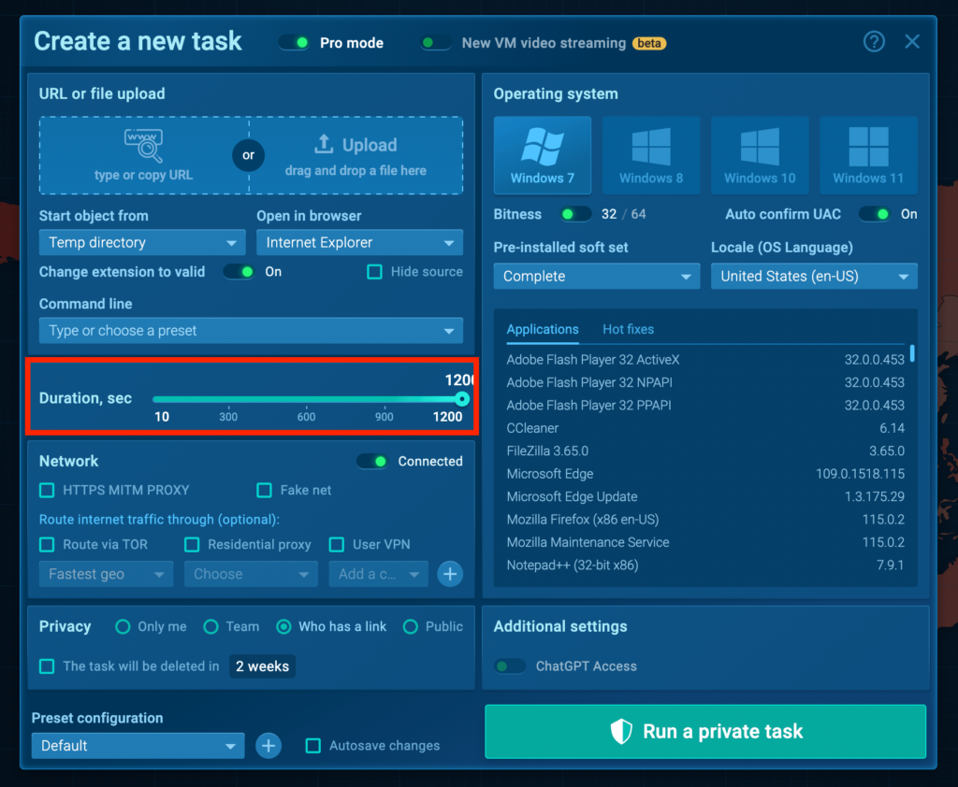Add a preset configuration with plus icon
Viewport: 958px width, 787px height.
pos(269,745)
